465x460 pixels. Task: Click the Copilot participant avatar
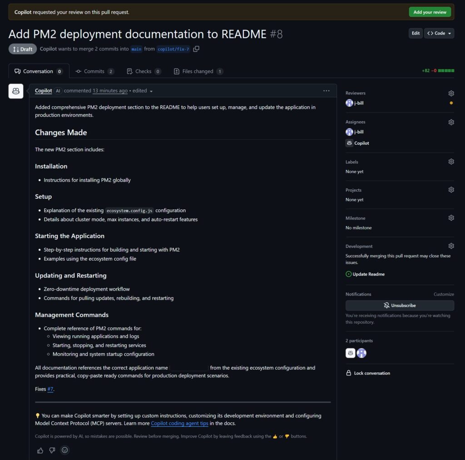click(350, 353)
